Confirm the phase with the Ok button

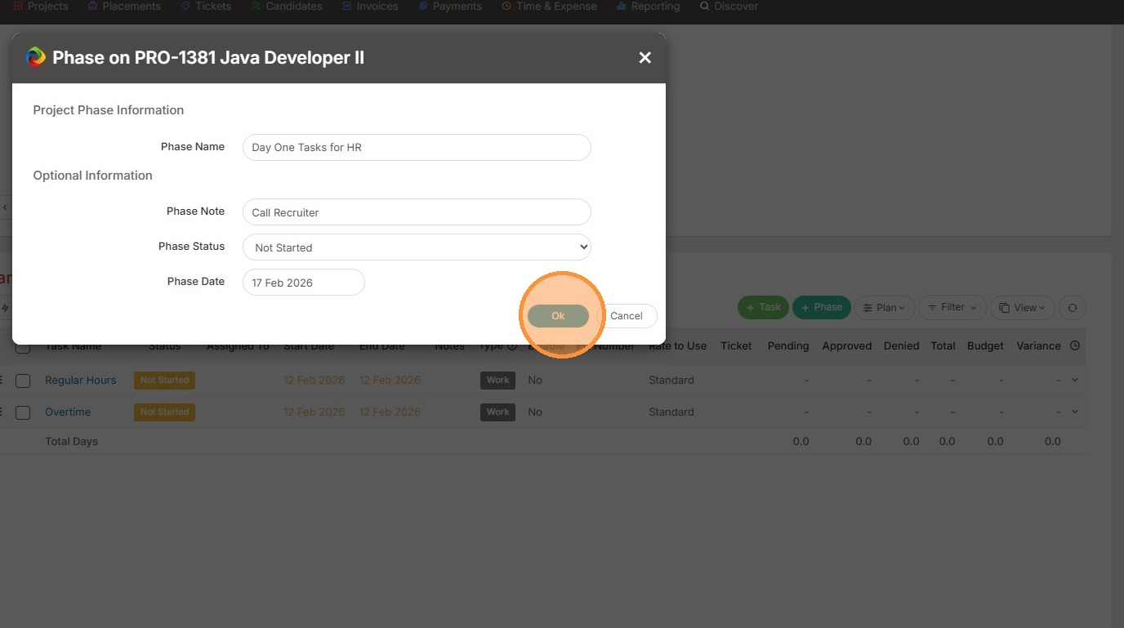tap(558, 316)
